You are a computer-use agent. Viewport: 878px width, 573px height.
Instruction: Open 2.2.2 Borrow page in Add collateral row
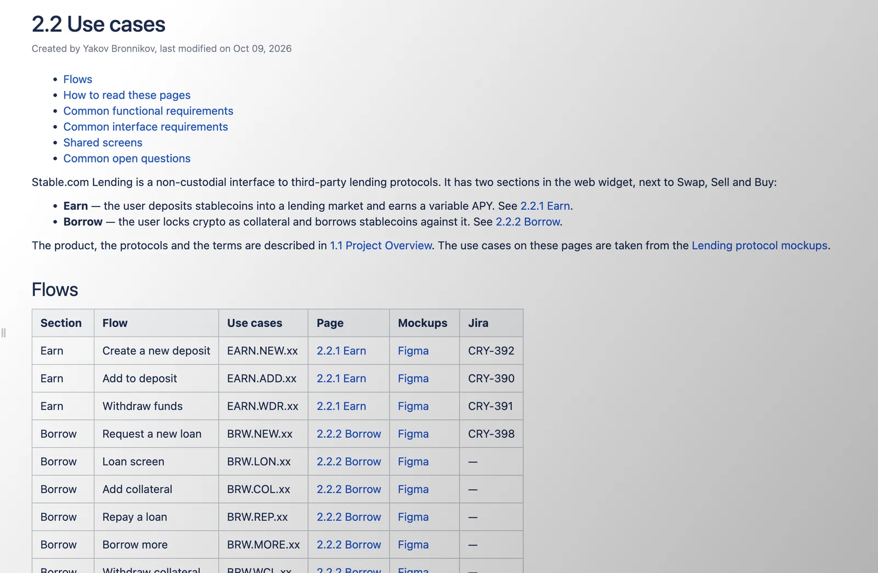click(x=348, y=490)
